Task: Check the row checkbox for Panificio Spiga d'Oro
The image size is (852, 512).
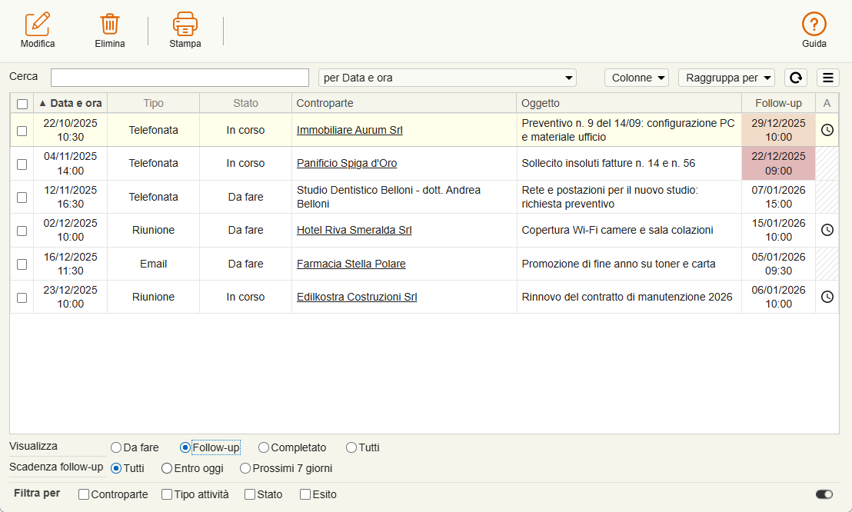Action: [x=22, y=165]
